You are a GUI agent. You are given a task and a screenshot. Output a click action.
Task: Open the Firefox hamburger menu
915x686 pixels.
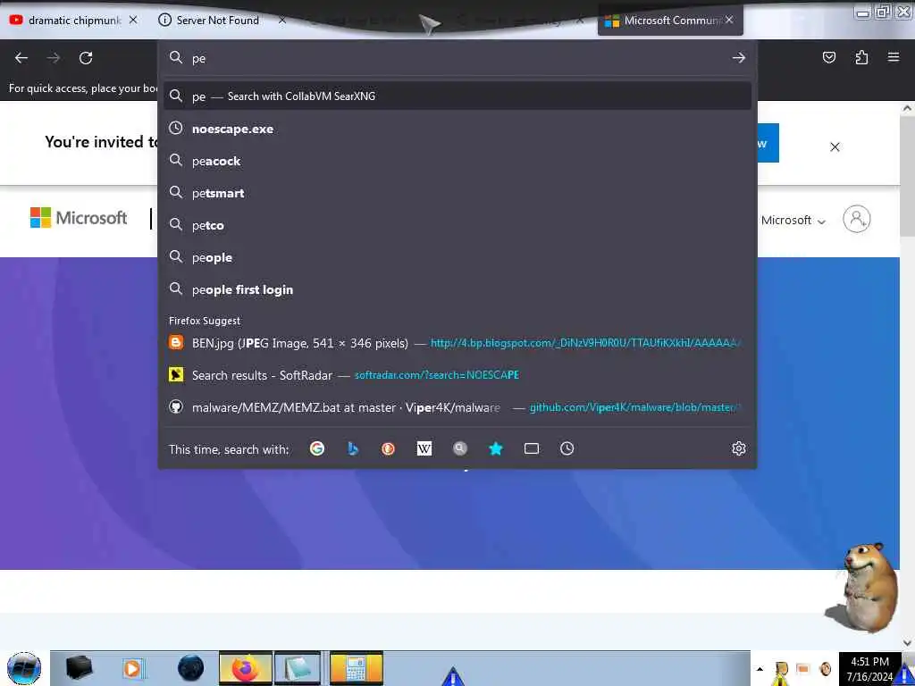(x=894, y=57)
